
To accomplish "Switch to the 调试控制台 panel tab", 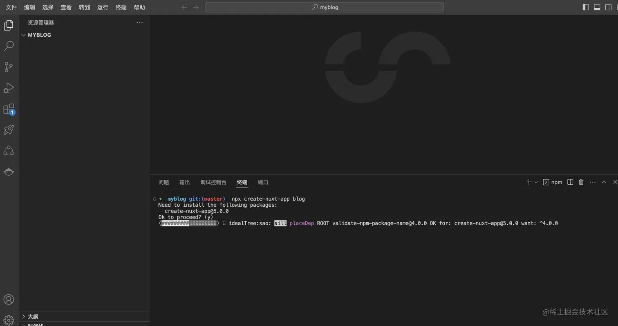I will [x=213, y=182].
